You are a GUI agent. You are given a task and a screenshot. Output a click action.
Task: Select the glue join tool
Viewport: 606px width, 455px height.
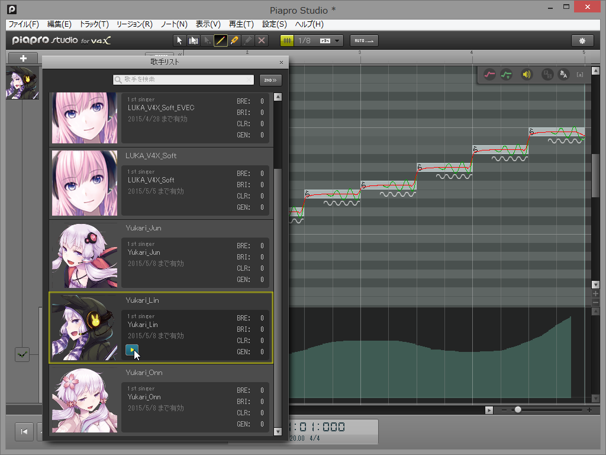248,41
